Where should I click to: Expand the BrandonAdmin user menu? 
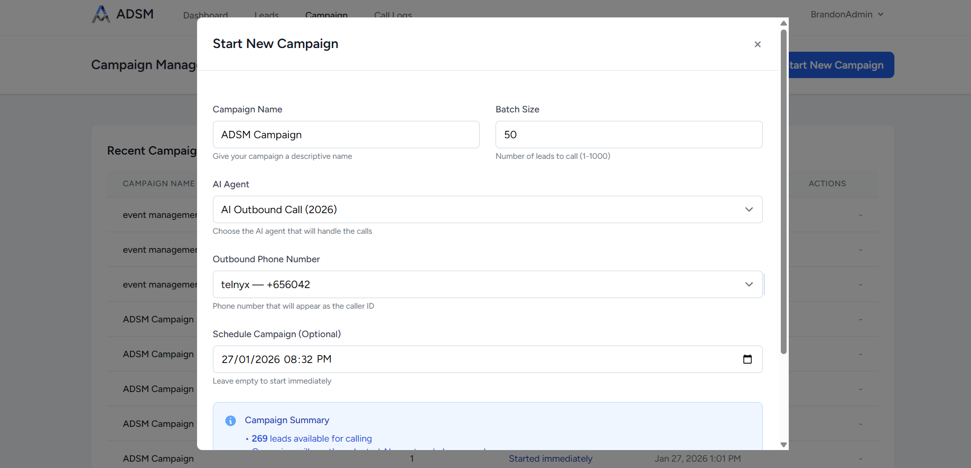(847, 14)
